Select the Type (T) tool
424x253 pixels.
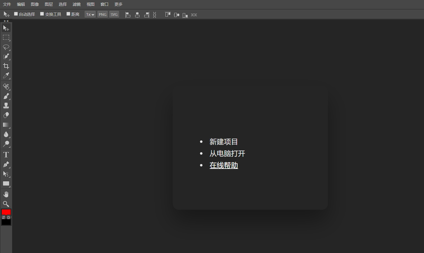pyautogui.click(x=6, y=155)
